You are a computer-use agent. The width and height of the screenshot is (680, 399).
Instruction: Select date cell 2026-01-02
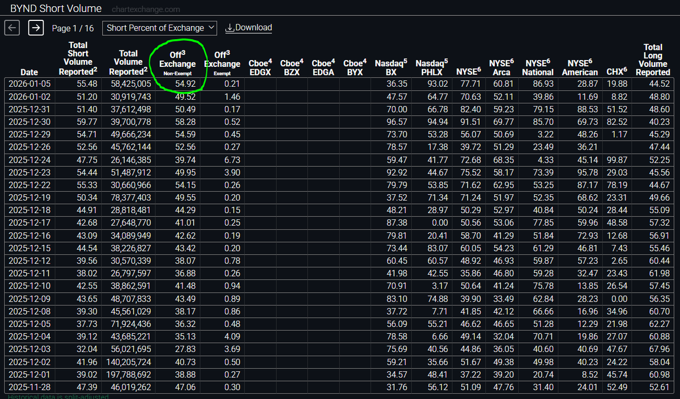[x=29, y=96]
